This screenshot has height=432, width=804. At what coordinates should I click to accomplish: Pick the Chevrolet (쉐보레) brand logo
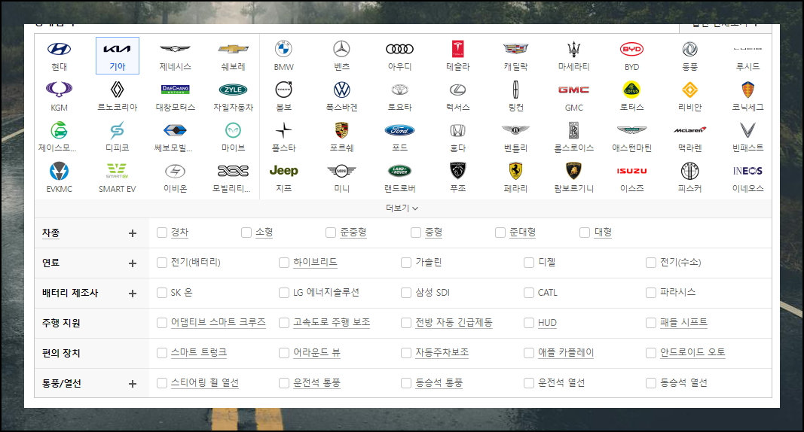233,49
